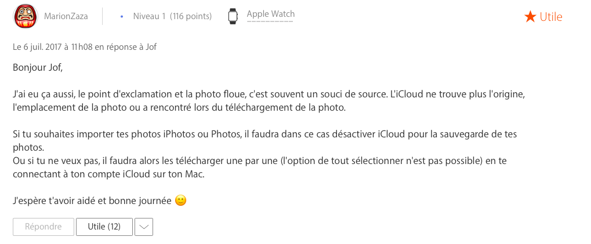
Task: Select the Niveau 1 level label
Action: coord(150,16)
